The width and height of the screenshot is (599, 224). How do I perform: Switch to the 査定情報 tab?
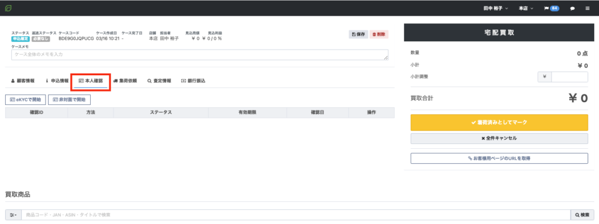click(159, 80)
